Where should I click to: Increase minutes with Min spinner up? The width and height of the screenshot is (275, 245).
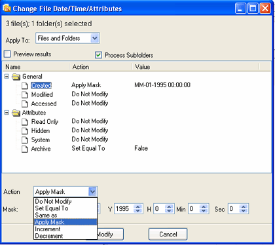pyautogui.click(x=204, y=207)
